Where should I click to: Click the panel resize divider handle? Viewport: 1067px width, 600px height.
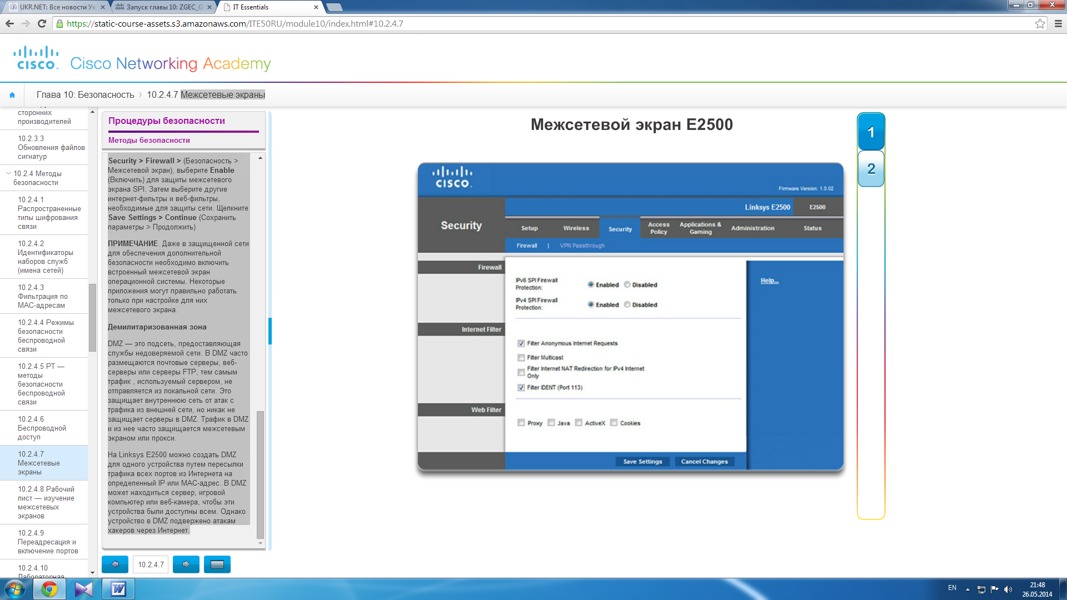click(270, 331)
